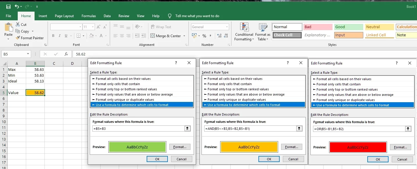Image resolution: width=417 pixels, height=169 pixels.
Task: Center-align the cell text horizontally
Action: click(122, 36)
